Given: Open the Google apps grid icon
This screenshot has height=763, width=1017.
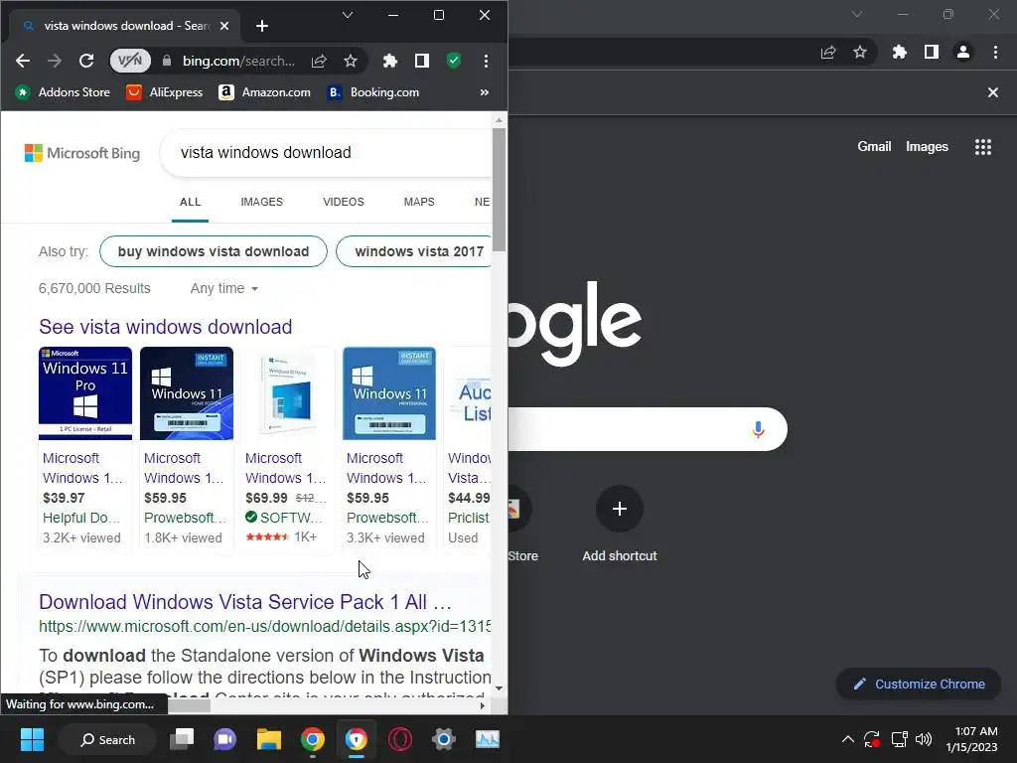Looking at the screenshot, I should click(x=983, y=147).
